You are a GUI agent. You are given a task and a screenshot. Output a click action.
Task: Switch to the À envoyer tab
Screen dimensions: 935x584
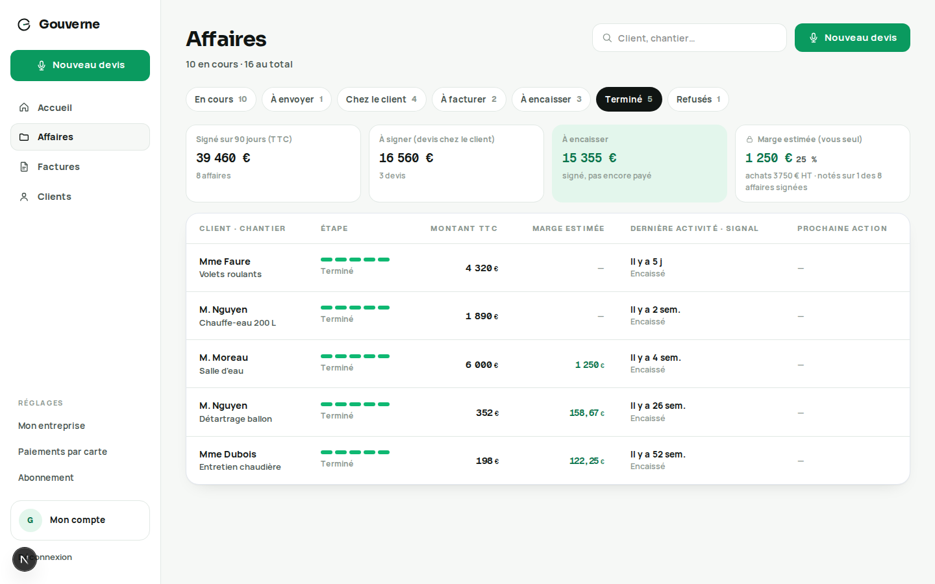297,99
